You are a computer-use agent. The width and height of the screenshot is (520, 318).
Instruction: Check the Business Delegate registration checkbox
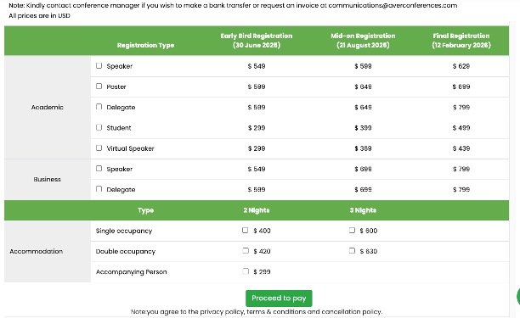pos(99,188)
